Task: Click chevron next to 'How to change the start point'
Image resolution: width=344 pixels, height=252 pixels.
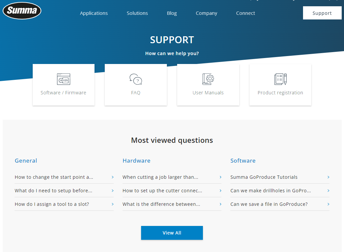Action: click(x=113, y=177)
